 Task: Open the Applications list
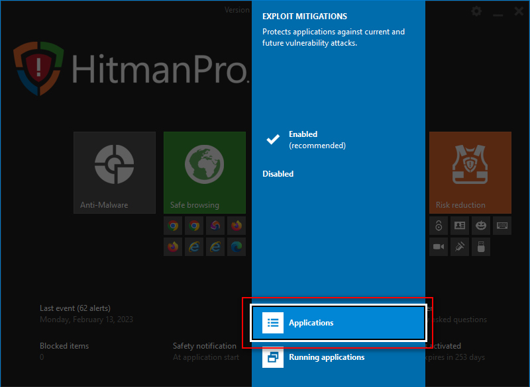pos(339,323)
